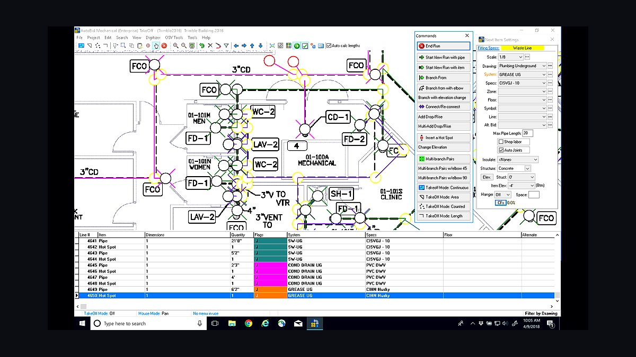Open the Structure dropdown showing Concrete
This screenshot has height=357, width=636.
[514, 168]
